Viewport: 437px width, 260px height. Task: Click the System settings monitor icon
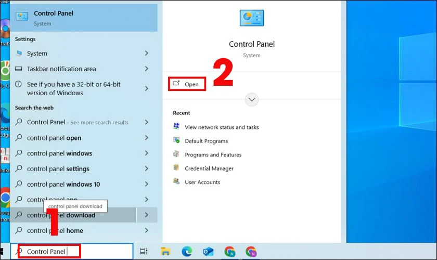[x=19, y=53]
